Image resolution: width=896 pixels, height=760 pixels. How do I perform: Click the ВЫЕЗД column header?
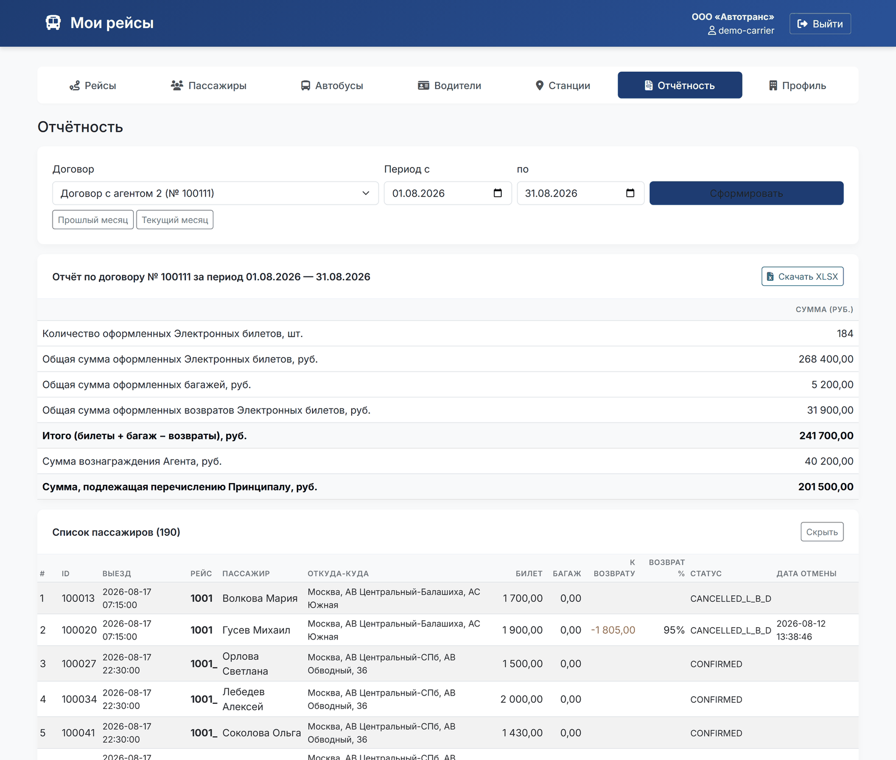coord(116,573)
